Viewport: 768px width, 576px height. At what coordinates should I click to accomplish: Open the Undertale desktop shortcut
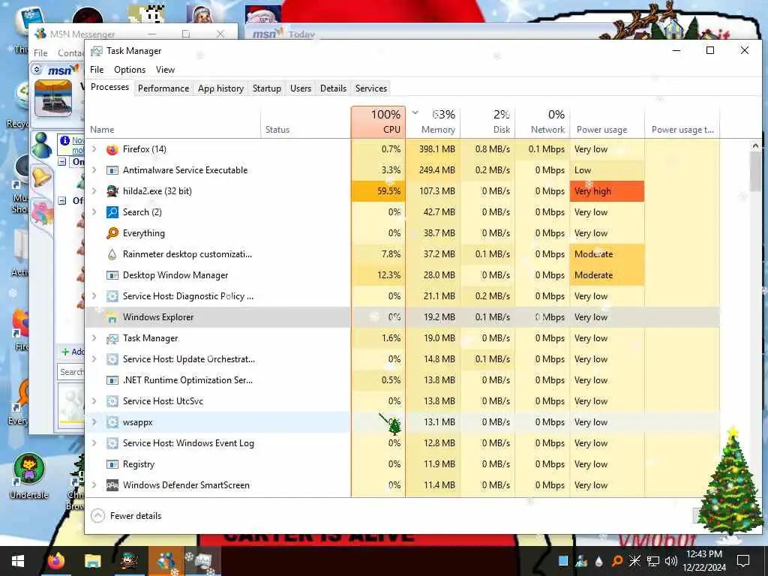(29, 476)
